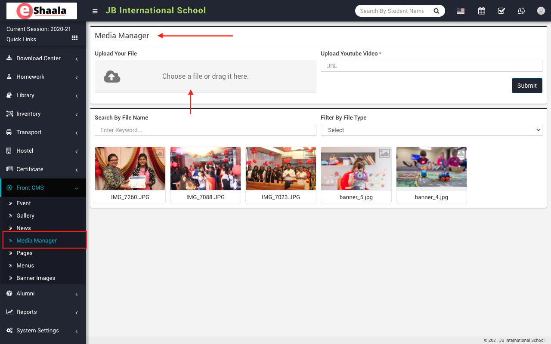Click the US flag language icon
Screen dimensions: 551x344
[461, 11]
